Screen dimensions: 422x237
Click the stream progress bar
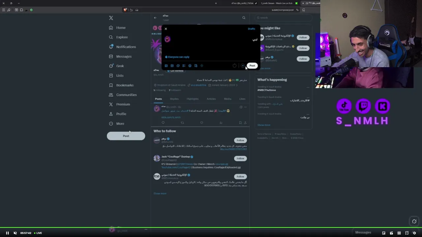pos(211,227)
